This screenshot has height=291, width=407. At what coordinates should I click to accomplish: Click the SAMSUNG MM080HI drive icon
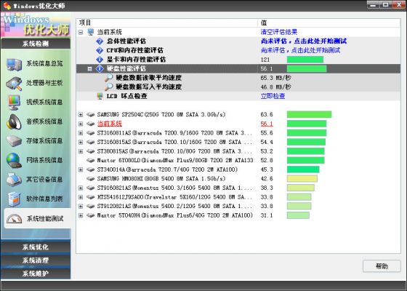(x=91, y=178)
